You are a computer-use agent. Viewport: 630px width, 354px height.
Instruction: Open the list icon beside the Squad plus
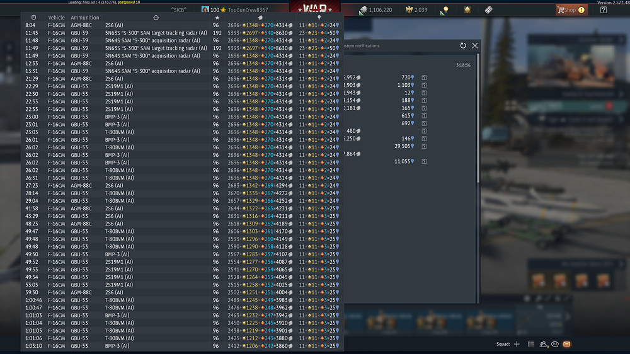point(531,344)
